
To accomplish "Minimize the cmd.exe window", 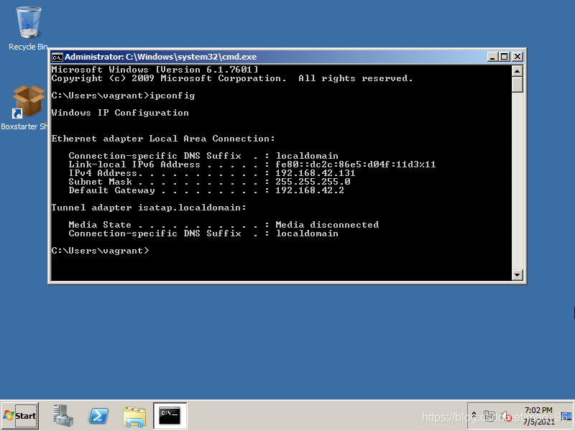I will (492, 57).
